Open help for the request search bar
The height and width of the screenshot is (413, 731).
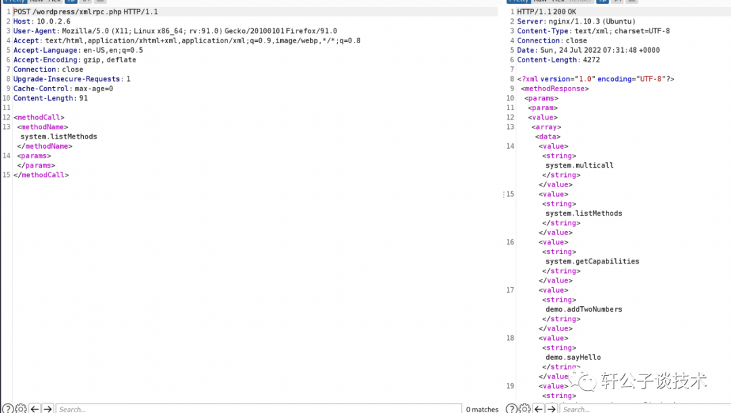pos(8,409)
